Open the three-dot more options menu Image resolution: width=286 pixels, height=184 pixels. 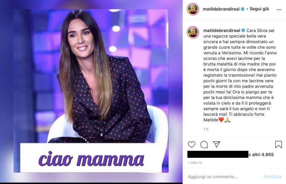[279, 10]
